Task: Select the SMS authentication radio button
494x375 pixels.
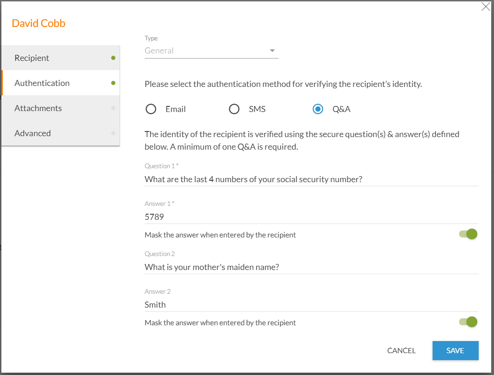Action: pos(234,109)
